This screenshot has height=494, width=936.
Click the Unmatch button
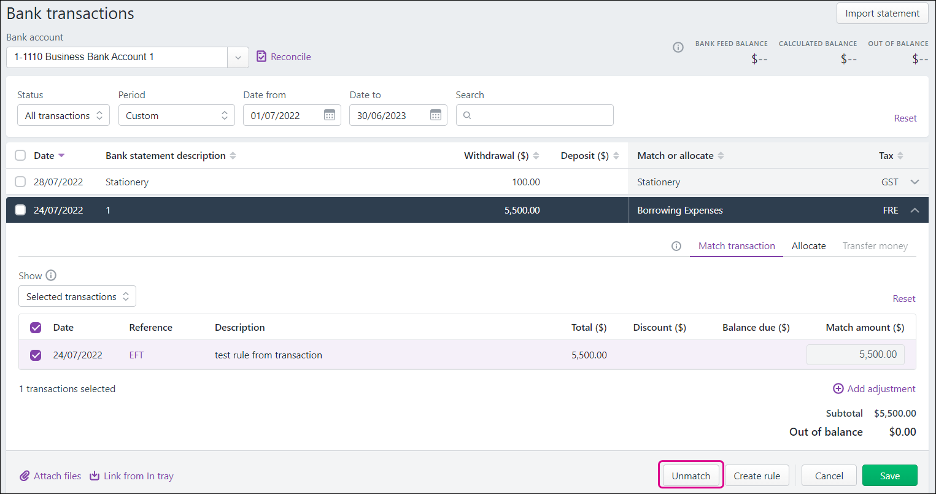click(691, 476)
